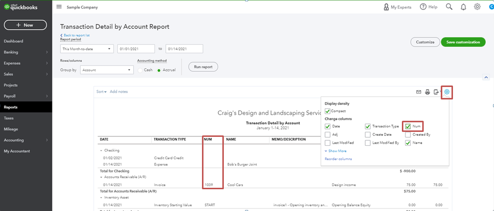Click the start date field 01/01/2021
The image size is (494, 211).
click(x=136, y=49)
